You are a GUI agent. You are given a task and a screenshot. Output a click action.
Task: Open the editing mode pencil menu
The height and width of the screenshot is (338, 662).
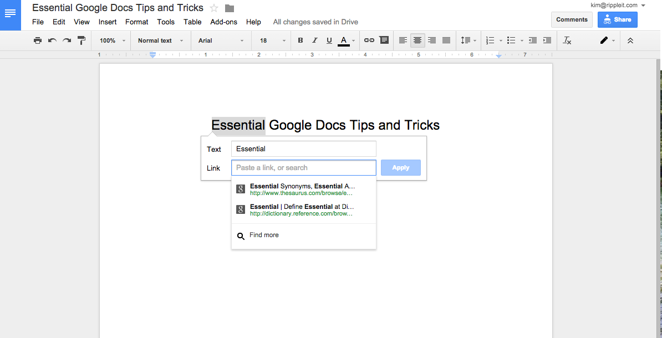(607, 40)
